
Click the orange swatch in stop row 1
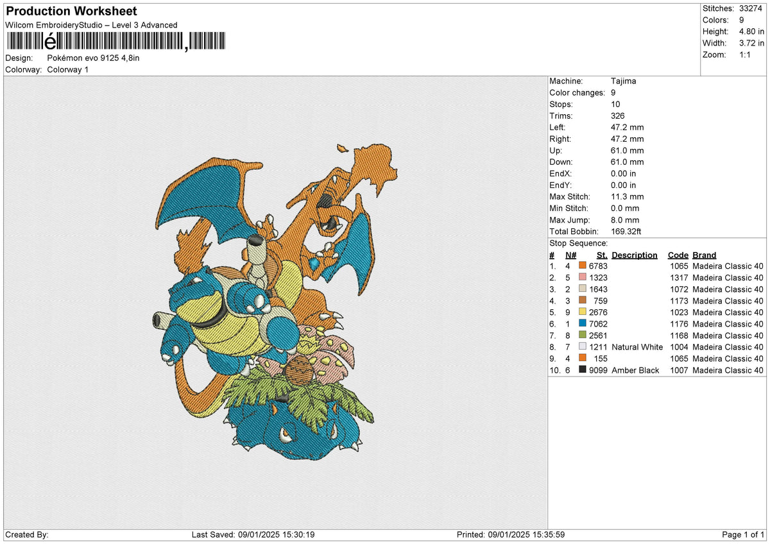coord(583,266)
